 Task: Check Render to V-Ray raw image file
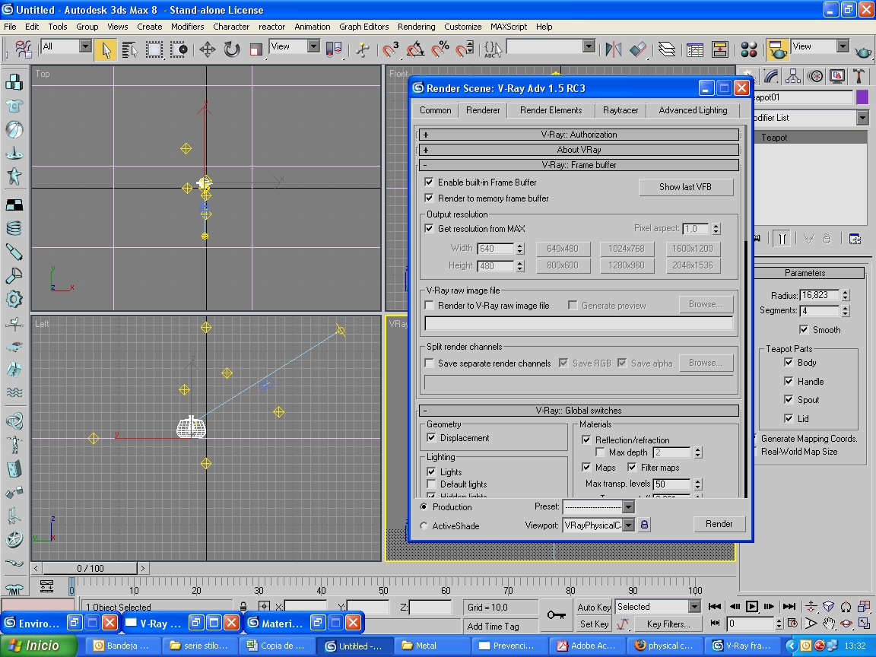(430, 306)
